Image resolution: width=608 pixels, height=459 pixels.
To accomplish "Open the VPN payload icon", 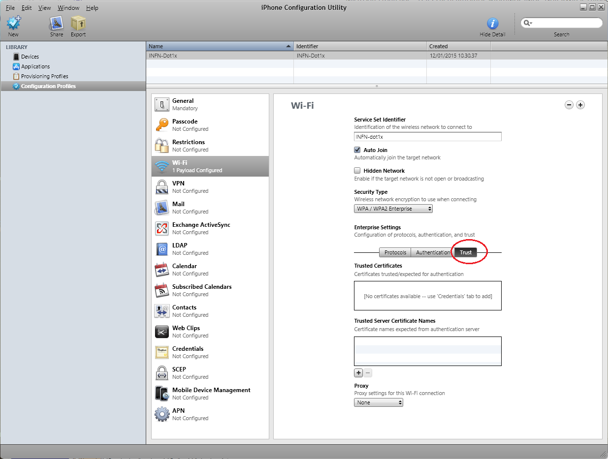I will tap(162, 187).
